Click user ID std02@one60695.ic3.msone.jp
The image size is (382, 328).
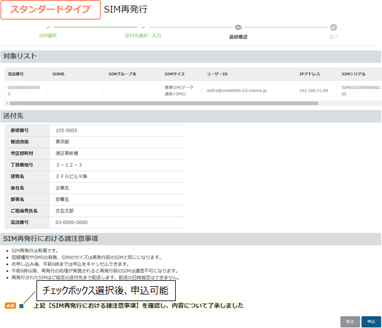237,91
